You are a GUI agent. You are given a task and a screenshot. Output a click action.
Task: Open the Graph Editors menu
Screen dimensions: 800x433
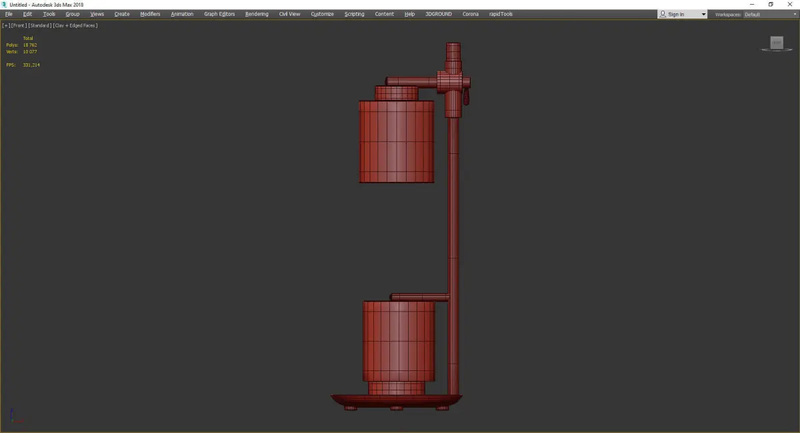click(219, 14)
